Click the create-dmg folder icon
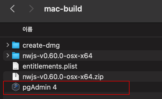The height and width of the screenshot is (99, 162). click(x=16, y=45)
